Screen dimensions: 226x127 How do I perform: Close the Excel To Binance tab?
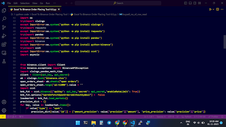click(x=59, y=9)
